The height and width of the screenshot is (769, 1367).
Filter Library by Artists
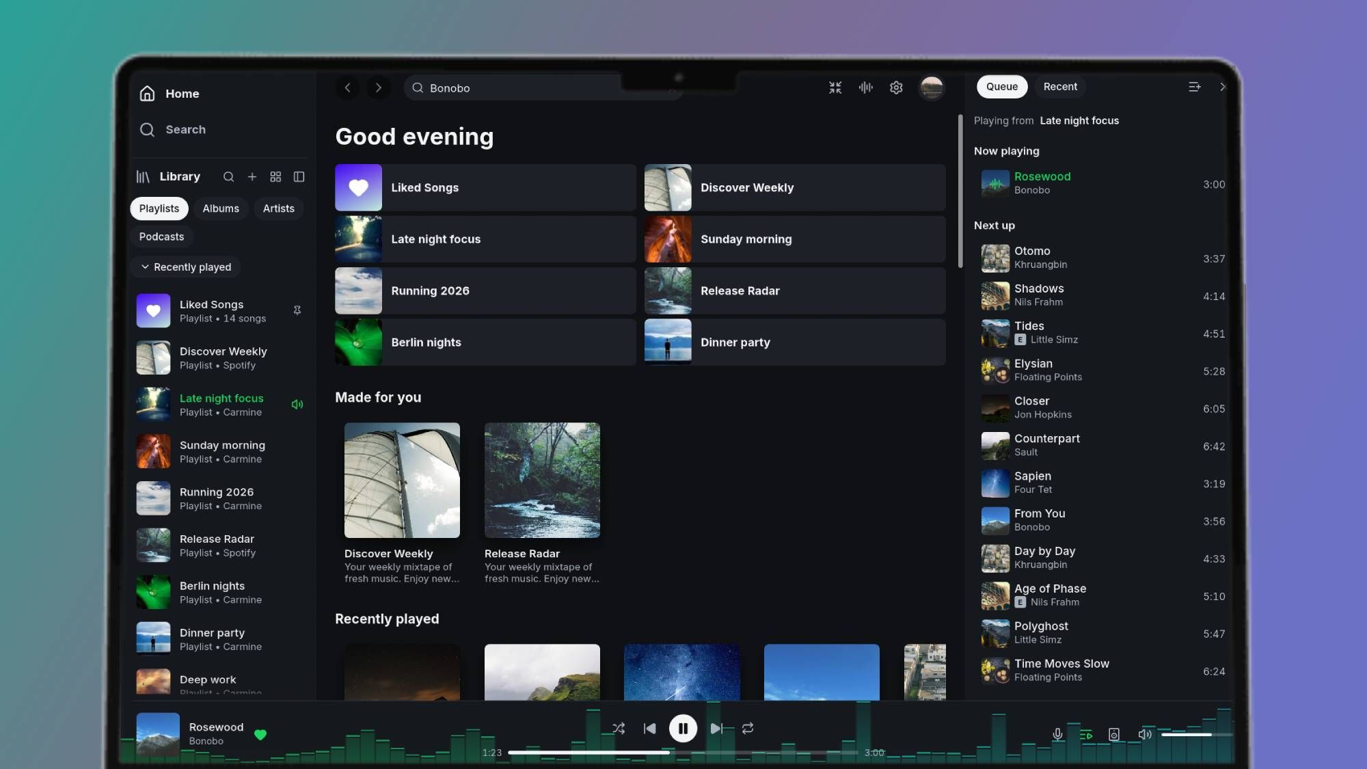click(279, 208)
